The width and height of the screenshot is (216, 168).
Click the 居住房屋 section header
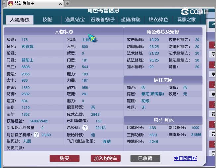coord(163,80)
